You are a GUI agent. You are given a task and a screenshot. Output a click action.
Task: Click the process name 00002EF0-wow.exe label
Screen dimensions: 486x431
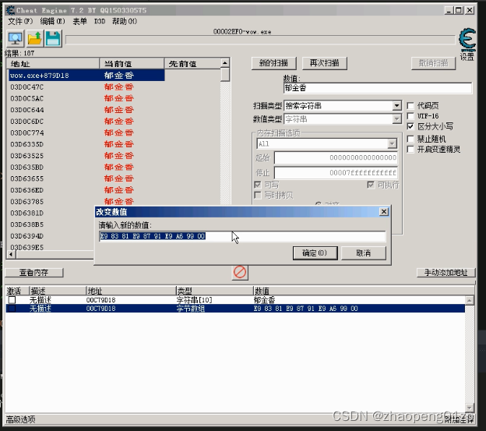pos(242,32)
